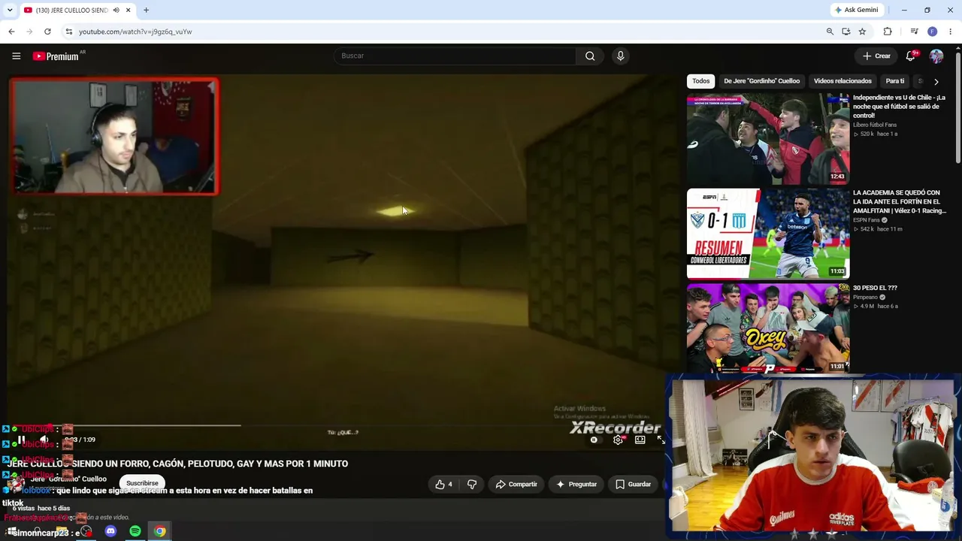Screen dimensions: 962x541
Task: Open the ESPN Fans channel link
Action: click(x=867, y=220)
